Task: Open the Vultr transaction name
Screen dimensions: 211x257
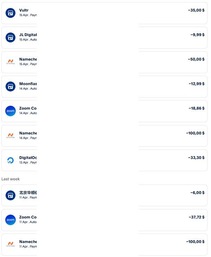Action: 24,11
